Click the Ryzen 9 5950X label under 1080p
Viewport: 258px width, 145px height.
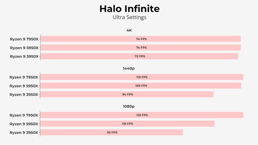24,124
